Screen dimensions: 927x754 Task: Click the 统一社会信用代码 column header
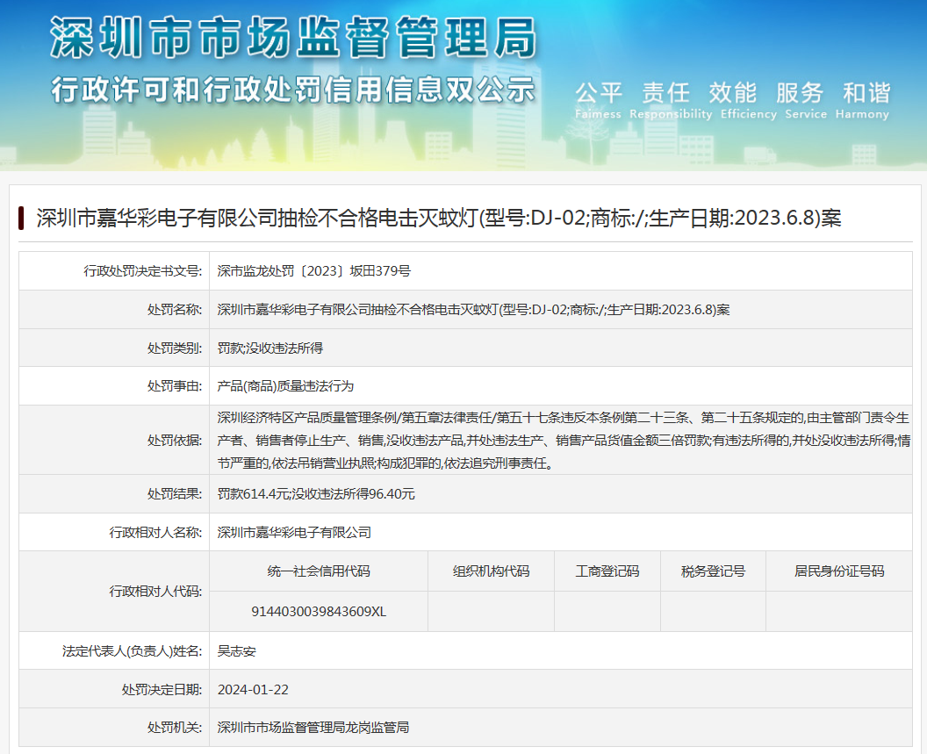coord(319,571)
